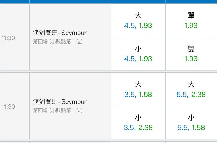The width and height of the screenshot is (217, 143).
Task: Select 小 4.5 at odds 1.93
Action: coord(138,54)
